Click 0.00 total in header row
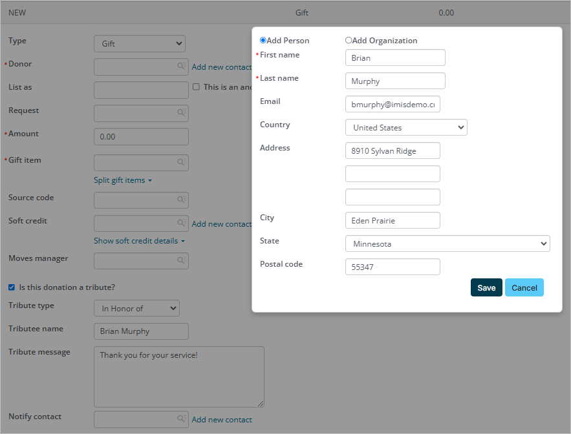This screenshot has height=434, width=571. click(x=446, y=13)
